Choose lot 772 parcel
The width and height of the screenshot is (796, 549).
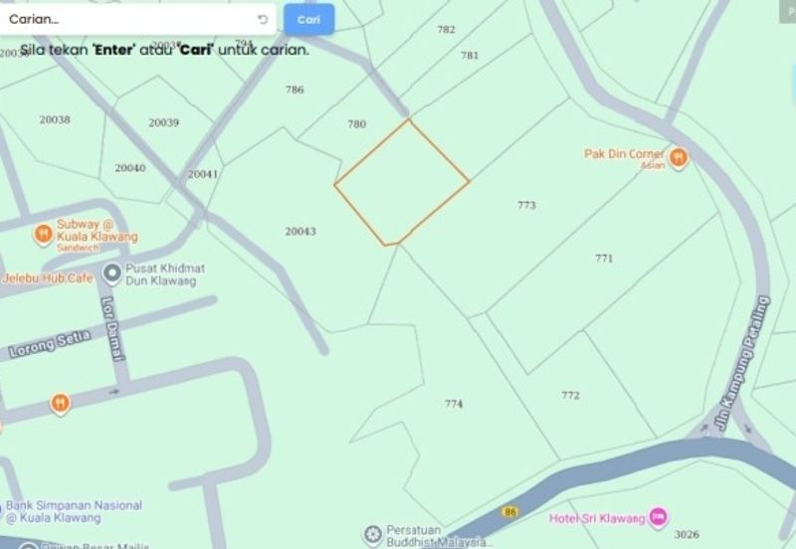click(x=570, y=395)
